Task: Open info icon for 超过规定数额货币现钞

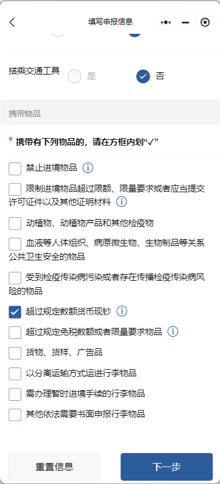Action: pos(122,311)
